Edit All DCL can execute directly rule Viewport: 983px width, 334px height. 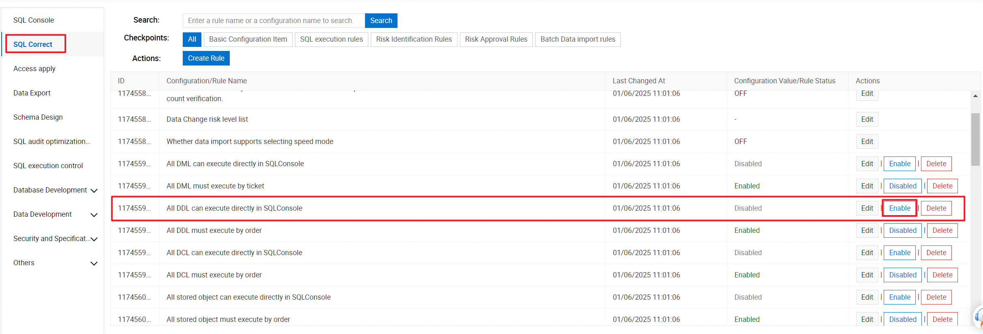[867, 253]
